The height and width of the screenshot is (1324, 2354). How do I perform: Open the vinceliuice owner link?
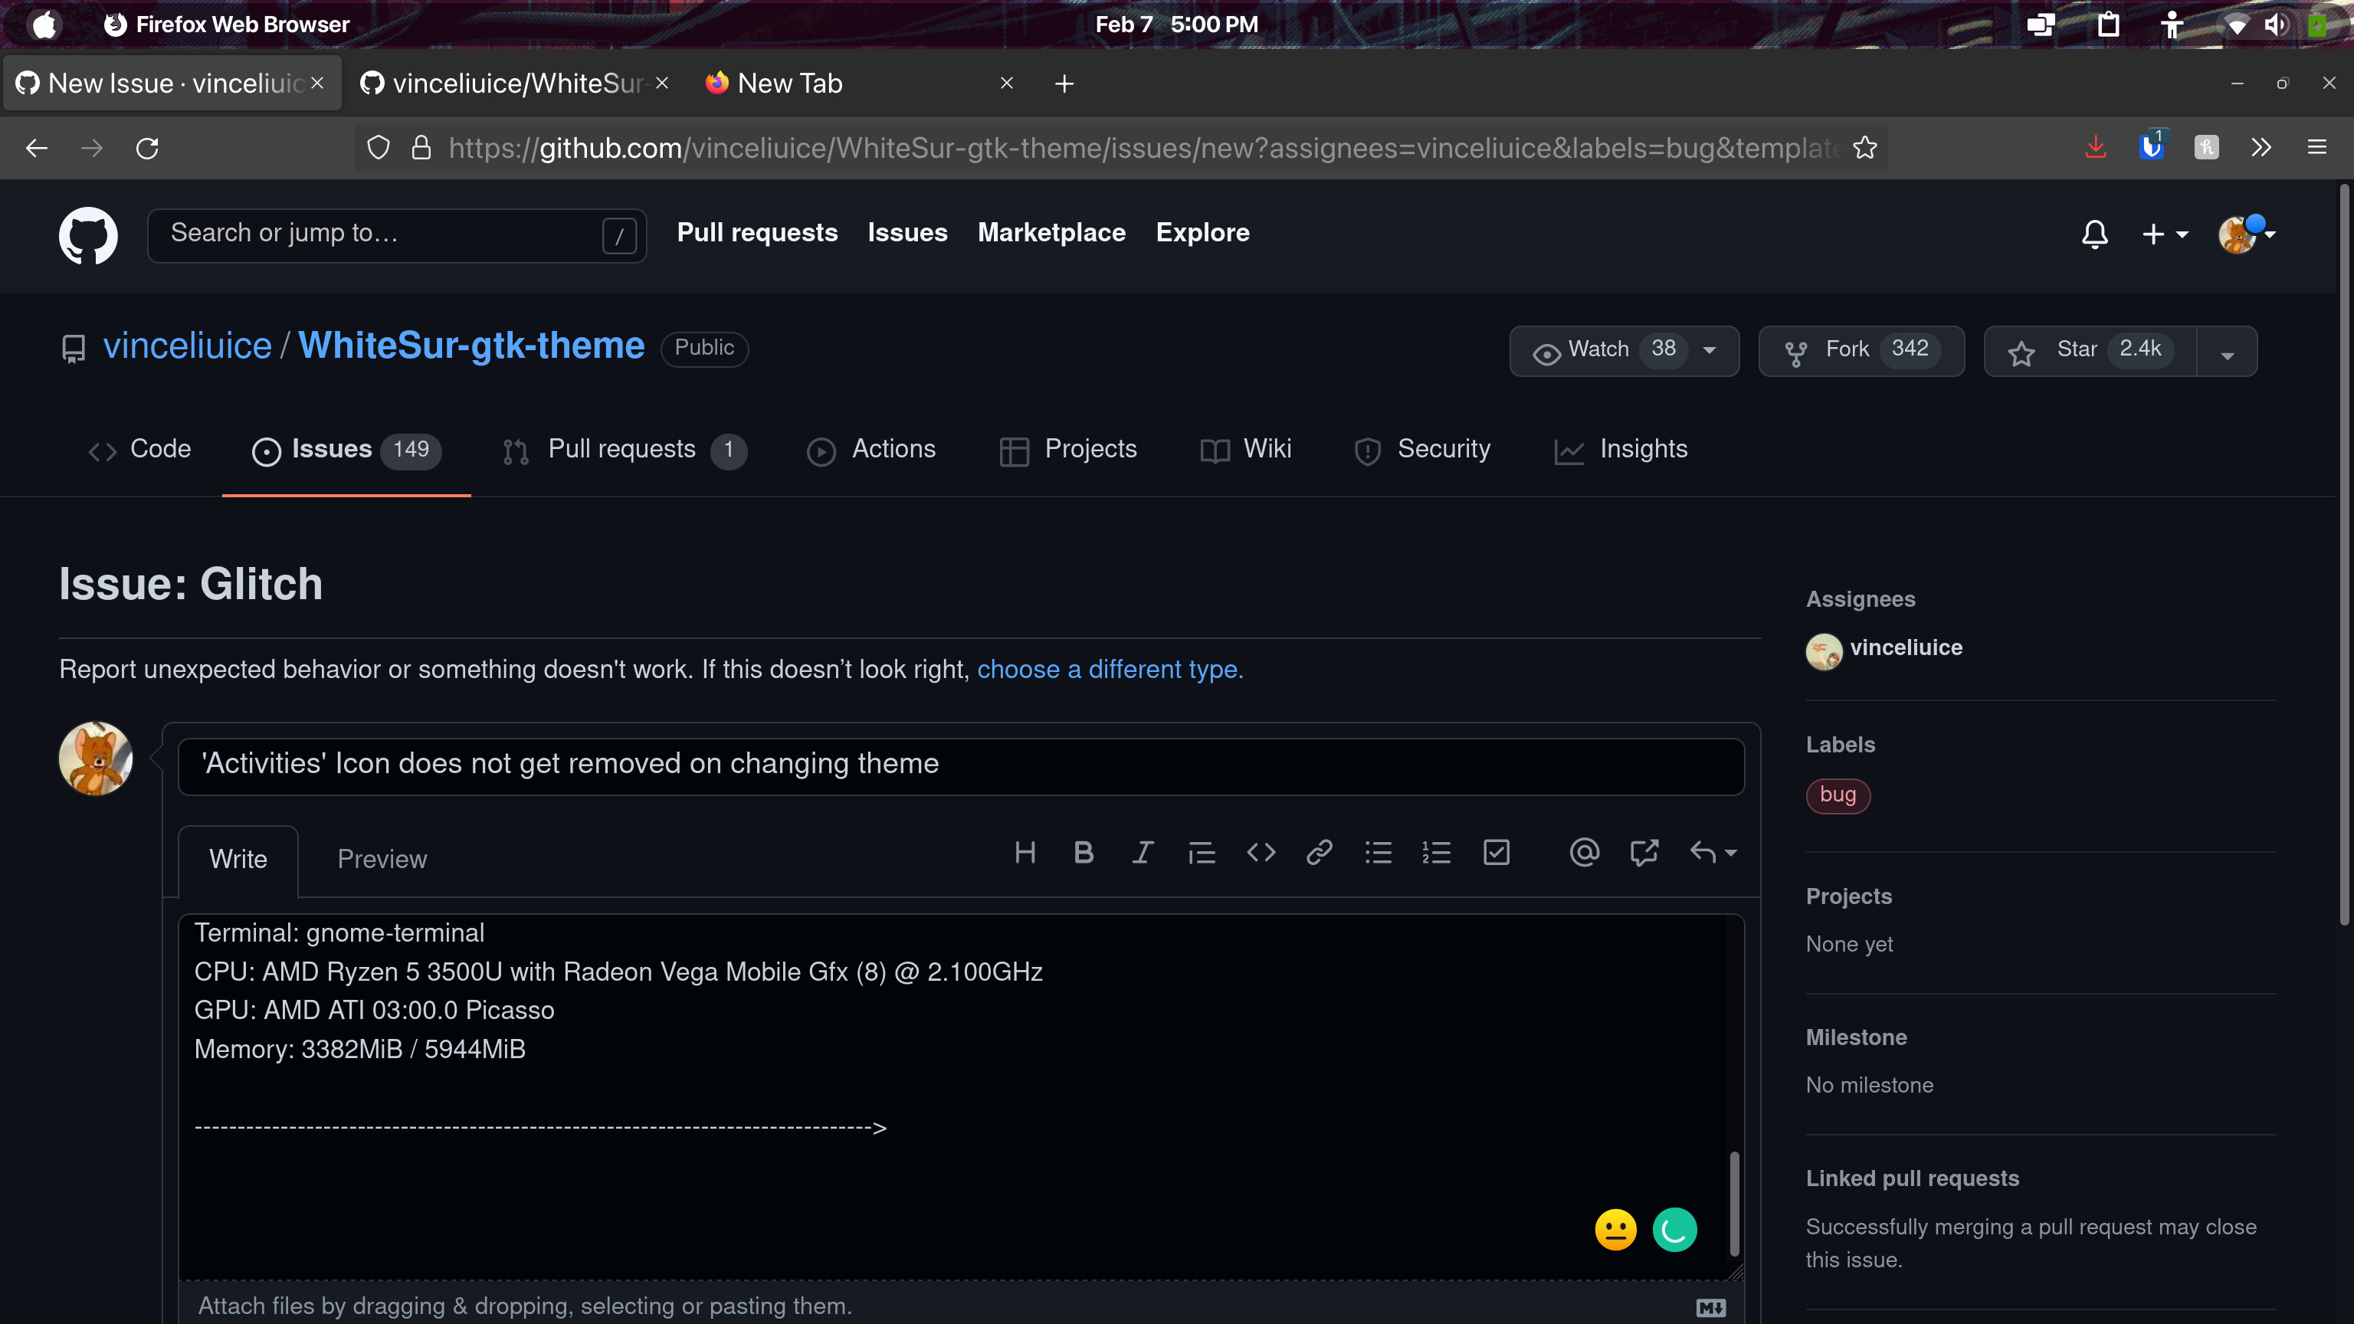[187, 346]
